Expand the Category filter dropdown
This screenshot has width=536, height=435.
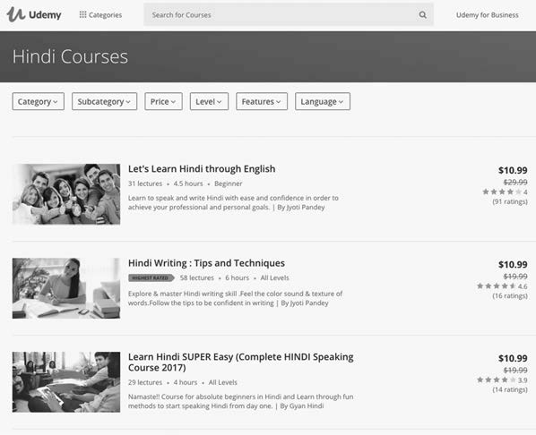click(x=38, y=101)
